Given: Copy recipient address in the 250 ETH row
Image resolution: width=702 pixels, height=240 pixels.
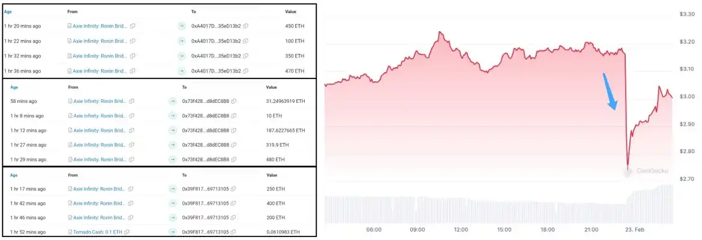Looking at the screenshot, I should [233, 189].
